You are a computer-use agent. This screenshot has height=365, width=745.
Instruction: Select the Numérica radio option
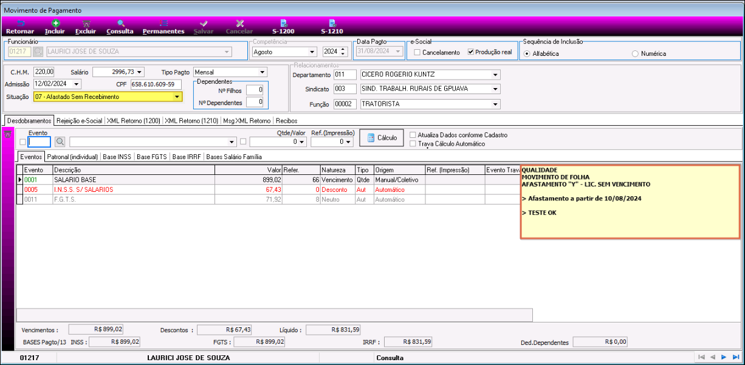635,53
